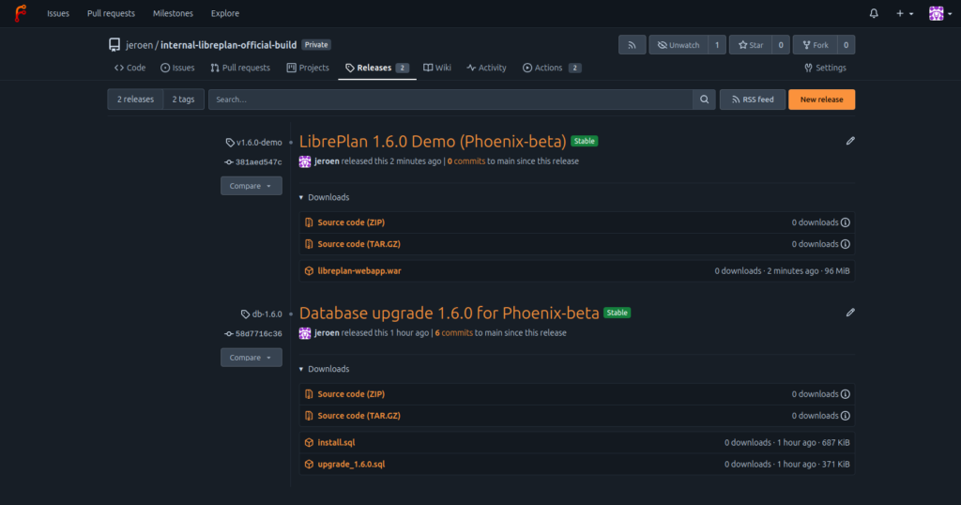Image resolution: width=961 pixels, height=505 pixels.
Task: Click the release search input field
Action: click(x=450, y=99)
